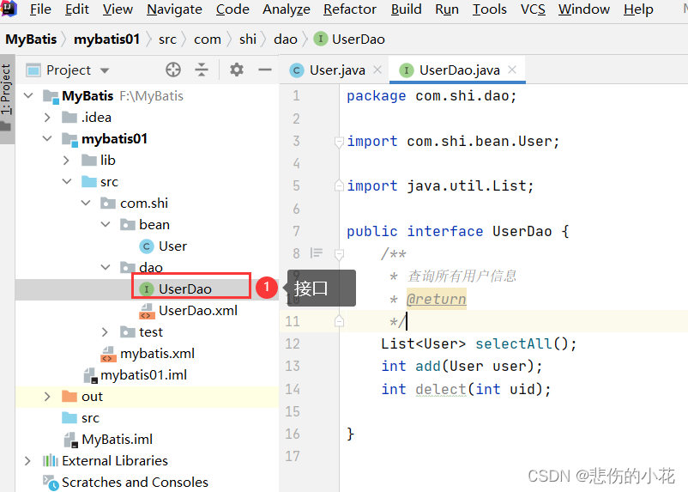
Task: Expand the test package
Action: coord(106,332)
